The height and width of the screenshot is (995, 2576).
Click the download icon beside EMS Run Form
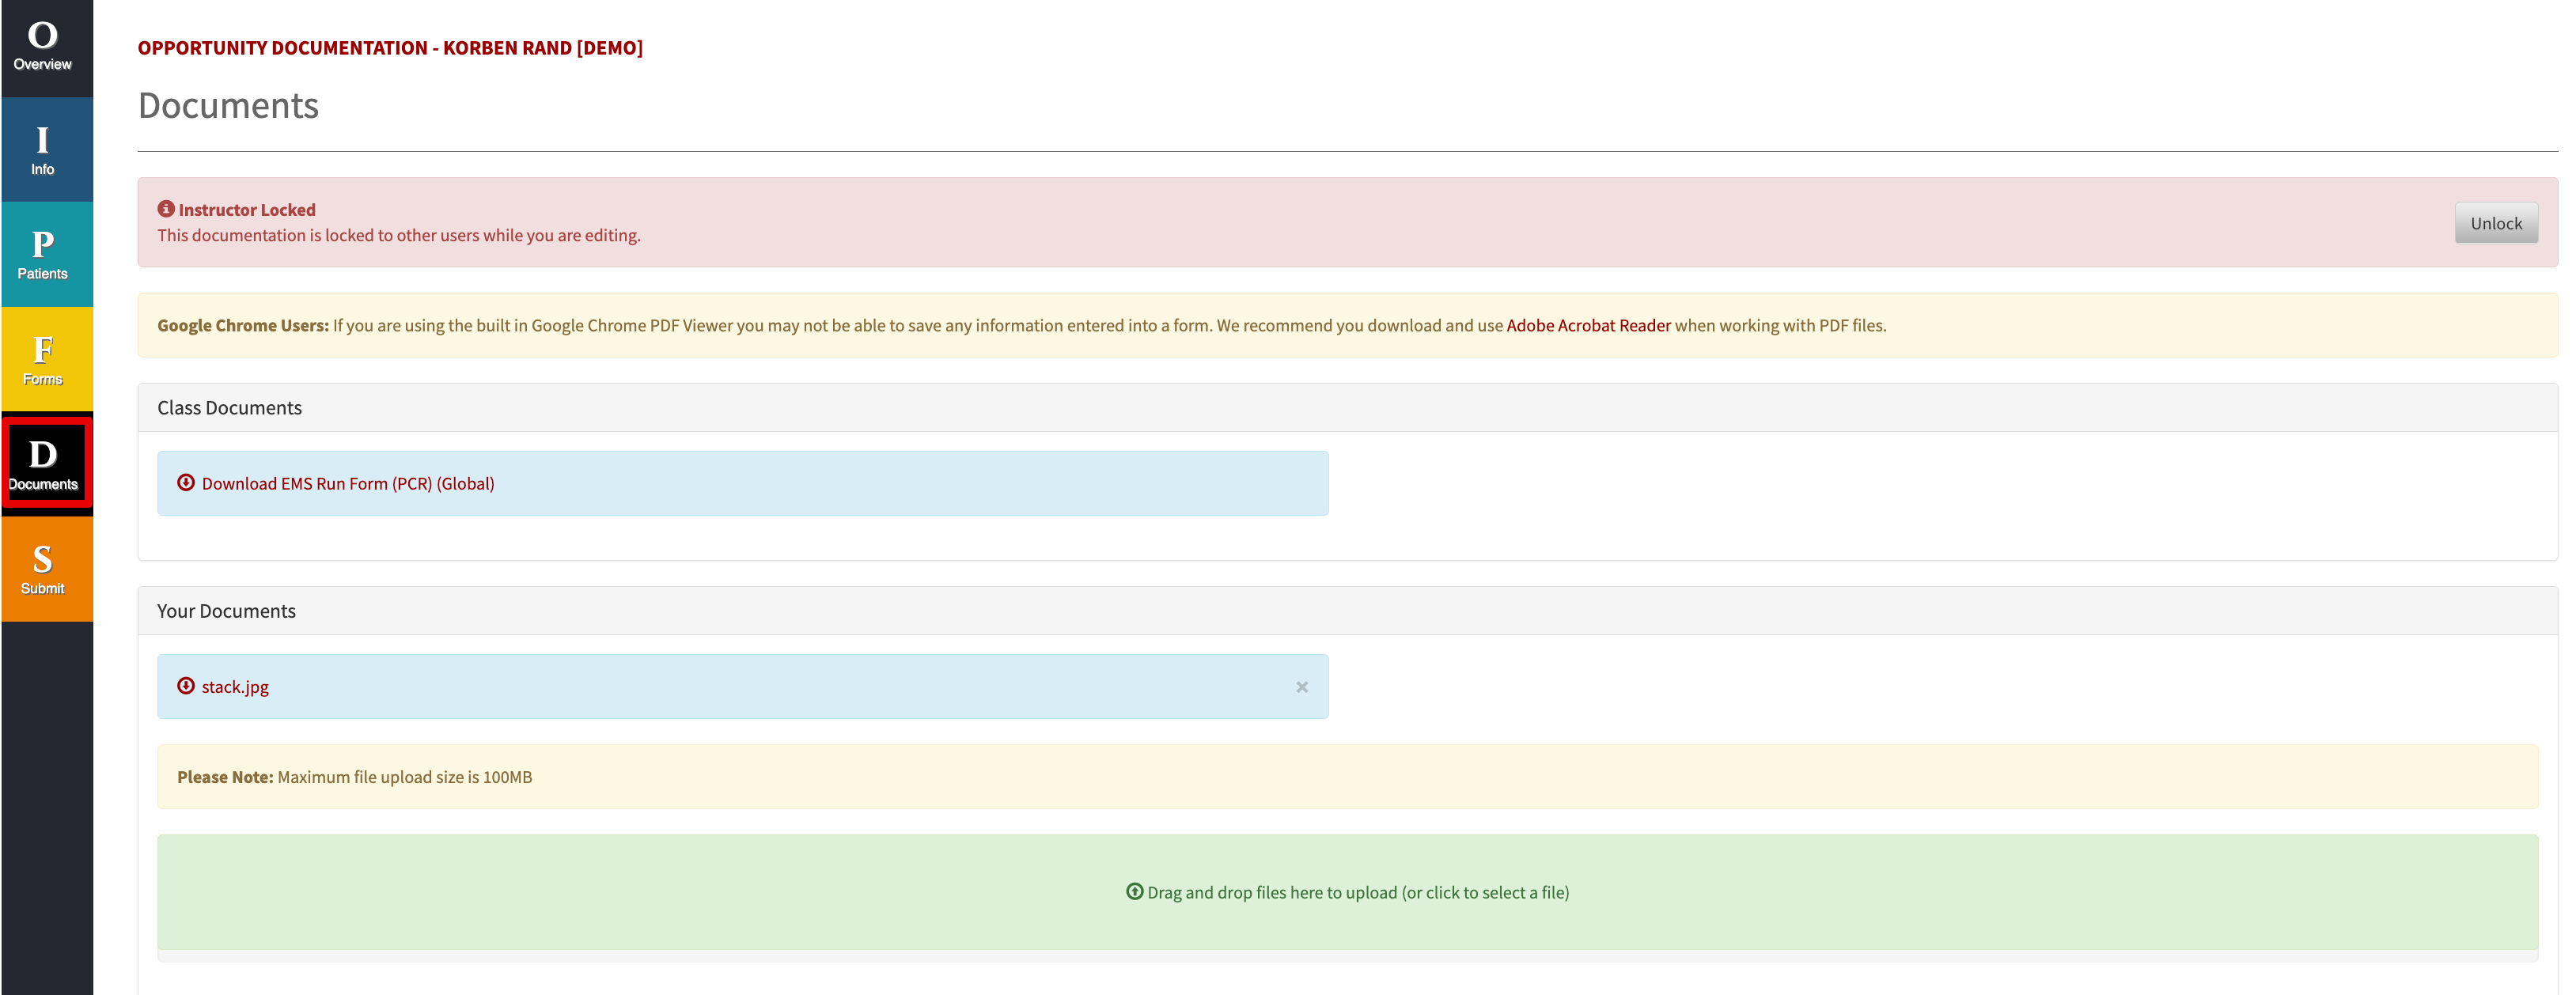[x=186, y=482]
